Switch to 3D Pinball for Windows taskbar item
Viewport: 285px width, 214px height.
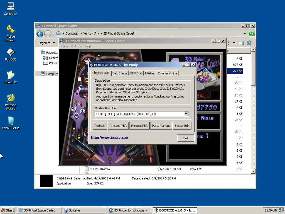pos(130,210)
